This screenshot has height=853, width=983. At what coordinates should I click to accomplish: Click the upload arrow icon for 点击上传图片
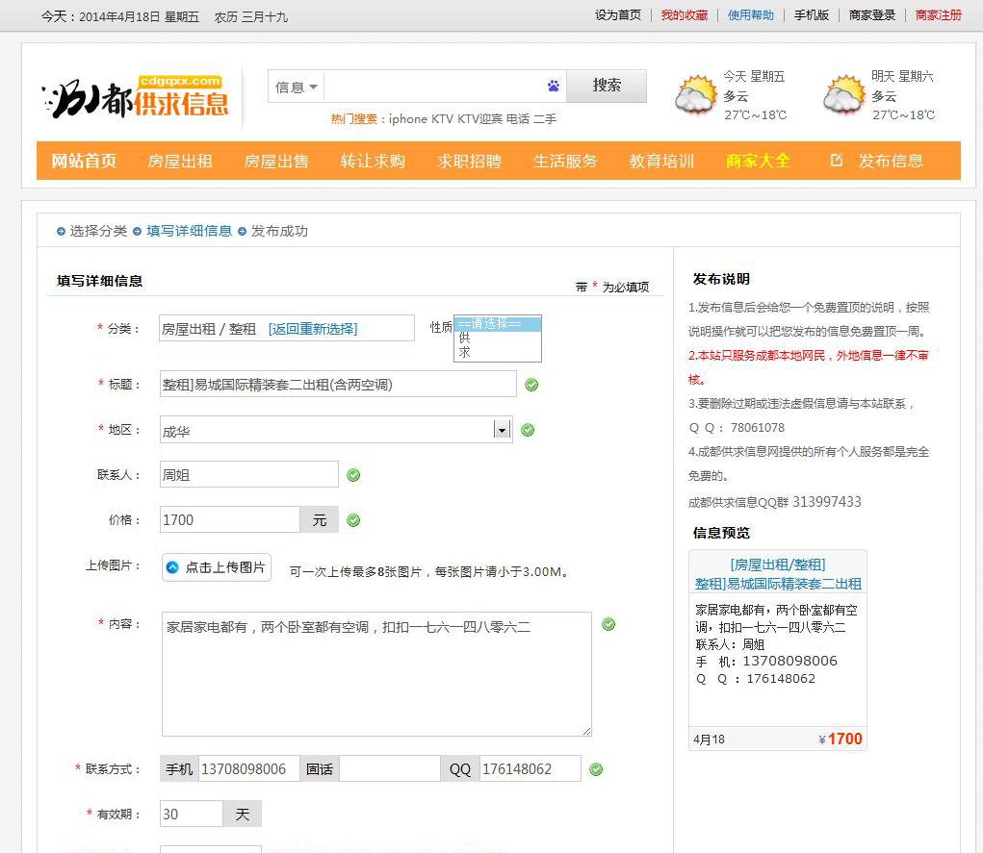(171, 567)
